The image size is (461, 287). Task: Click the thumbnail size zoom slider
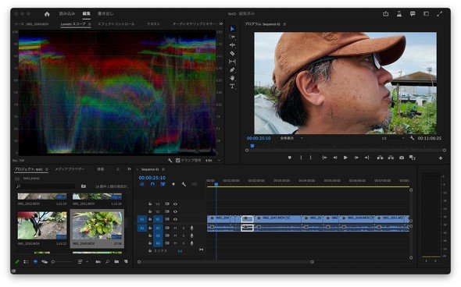click(x=62, y=262)
